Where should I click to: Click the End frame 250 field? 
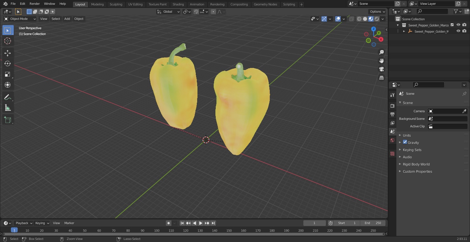[x=373, y=223]
